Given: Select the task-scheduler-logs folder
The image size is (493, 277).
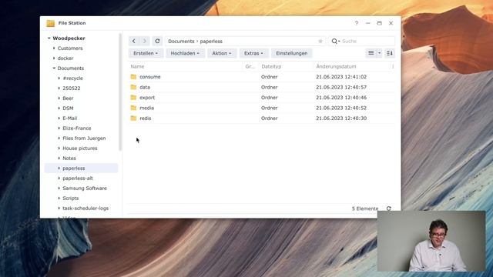Looking at the screenshot, I should [x=86, y=209].
